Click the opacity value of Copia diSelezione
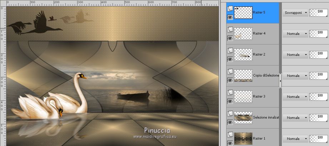 tap(320, 74)
